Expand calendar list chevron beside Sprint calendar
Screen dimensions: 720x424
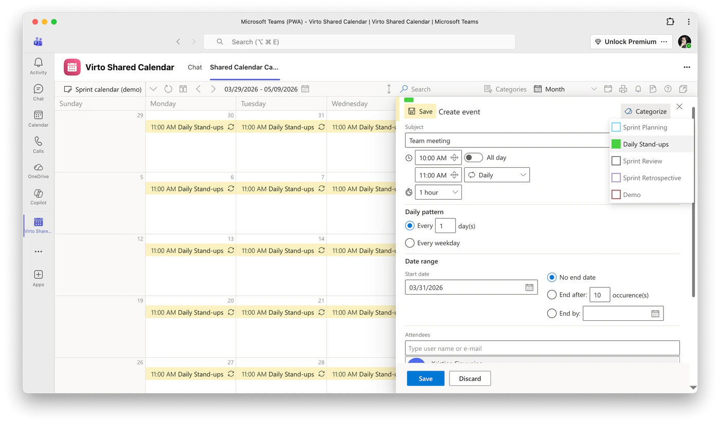coord(153,89)
